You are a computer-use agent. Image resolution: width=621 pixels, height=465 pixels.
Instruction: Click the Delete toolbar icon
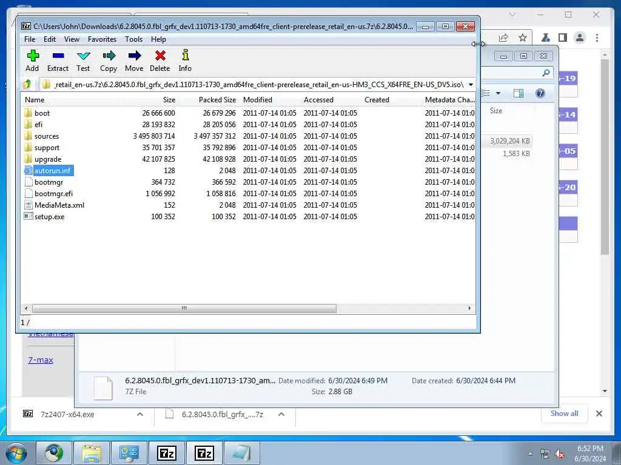click(160, 60)
